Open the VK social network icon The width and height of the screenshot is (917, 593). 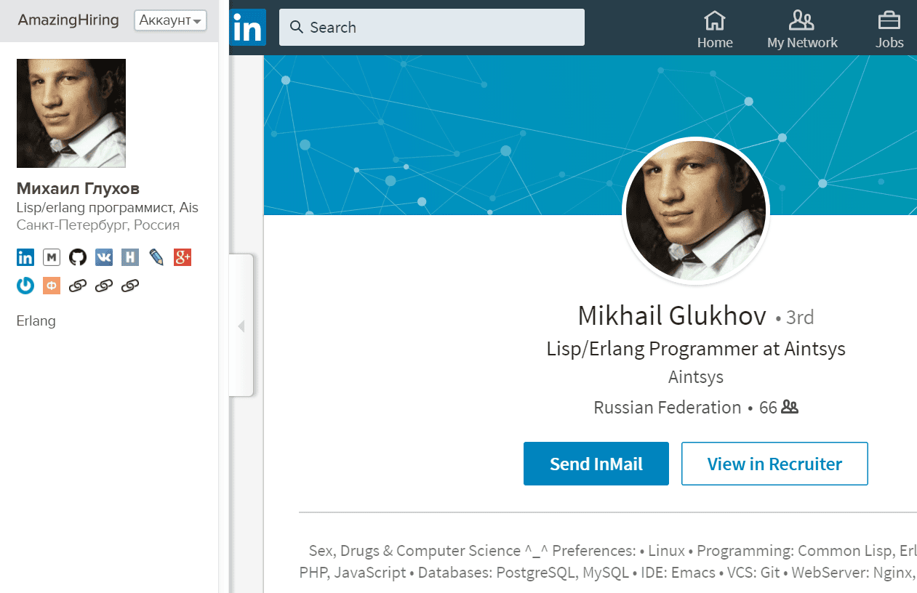(x=104, y=257)
